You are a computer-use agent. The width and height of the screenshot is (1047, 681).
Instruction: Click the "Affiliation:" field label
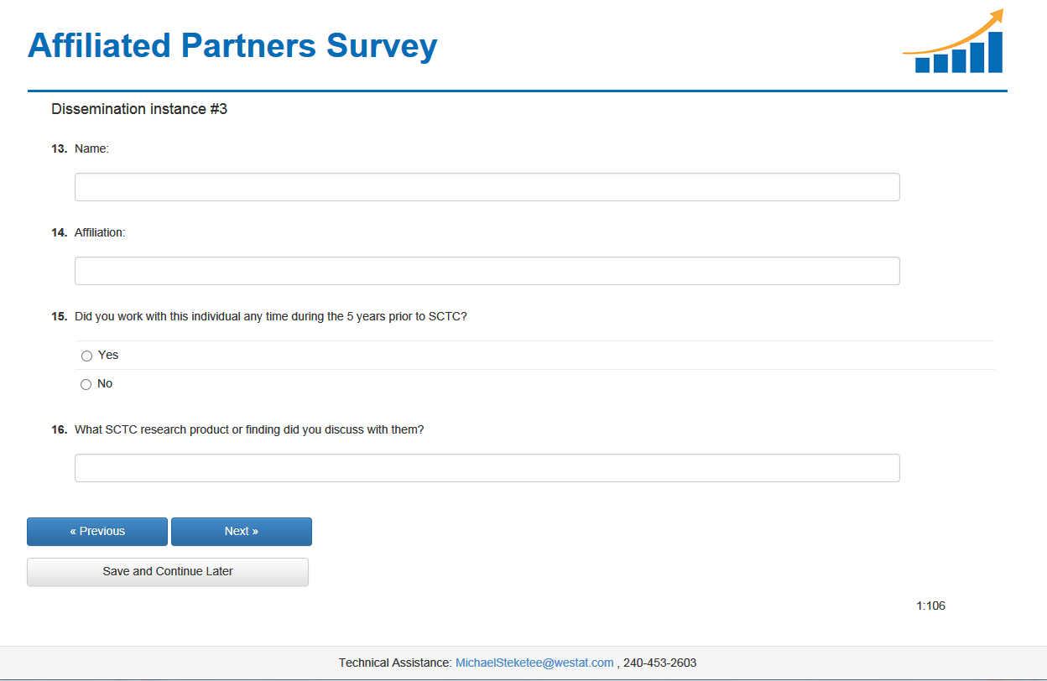click(100, 232)
